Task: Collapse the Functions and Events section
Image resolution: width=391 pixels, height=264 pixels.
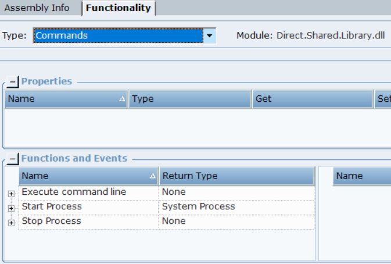Action: 13,159
